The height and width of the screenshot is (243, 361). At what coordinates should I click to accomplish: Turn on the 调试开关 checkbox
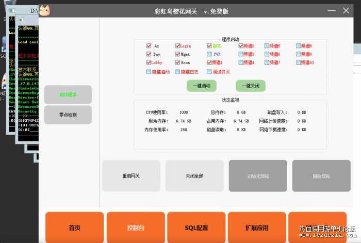pos(209,72)
